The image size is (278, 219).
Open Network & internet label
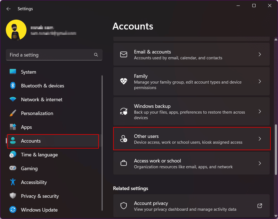coord(42,100)
